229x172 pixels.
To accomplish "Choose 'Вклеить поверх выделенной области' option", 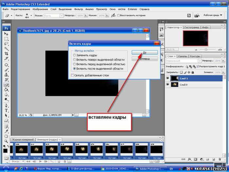I will click(x=75, y=60).
